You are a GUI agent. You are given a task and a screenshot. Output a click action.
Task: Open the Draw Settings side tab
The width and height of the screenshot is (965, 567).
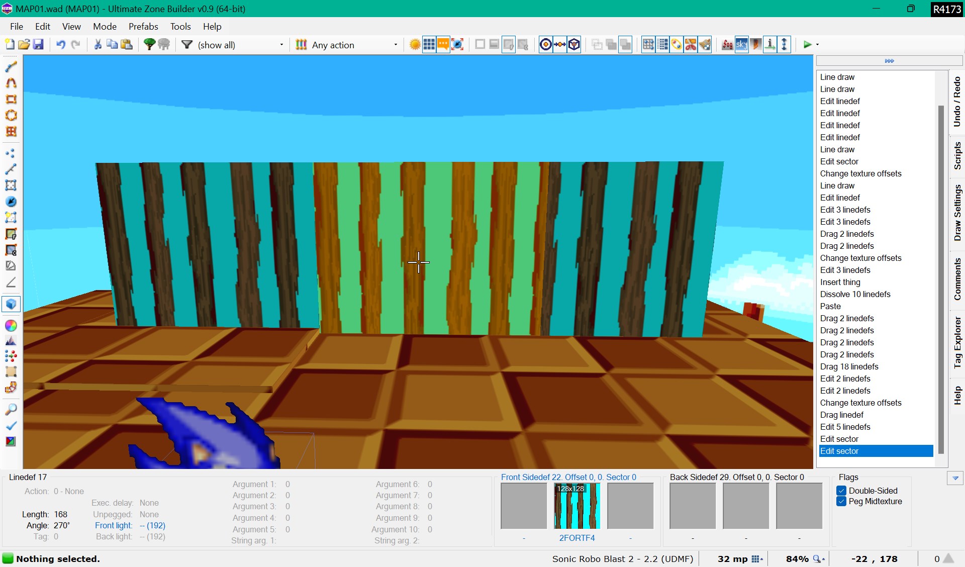coord(957,213)
